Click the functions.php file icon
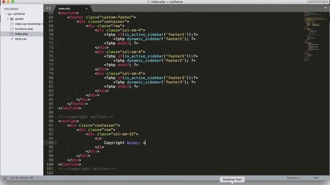The height and width of the screenshot is (185, 330). click(x=12, y=29)
